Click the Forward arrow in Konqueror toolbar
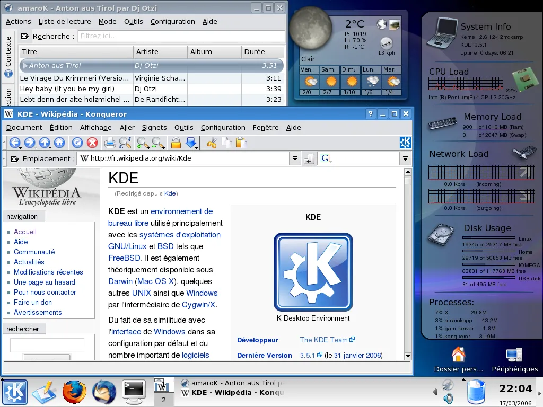543x407 pixels. [30, 143]
